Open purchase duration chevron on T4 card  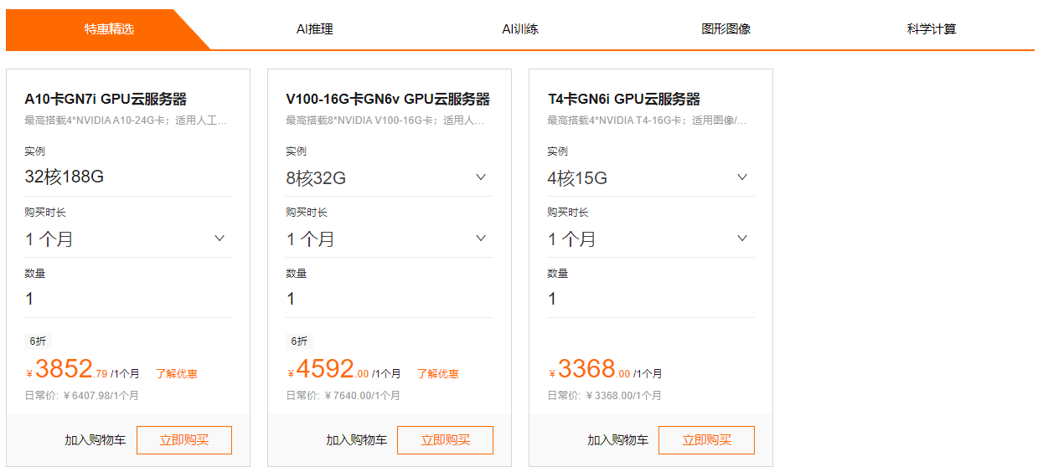tap(742, 239)
